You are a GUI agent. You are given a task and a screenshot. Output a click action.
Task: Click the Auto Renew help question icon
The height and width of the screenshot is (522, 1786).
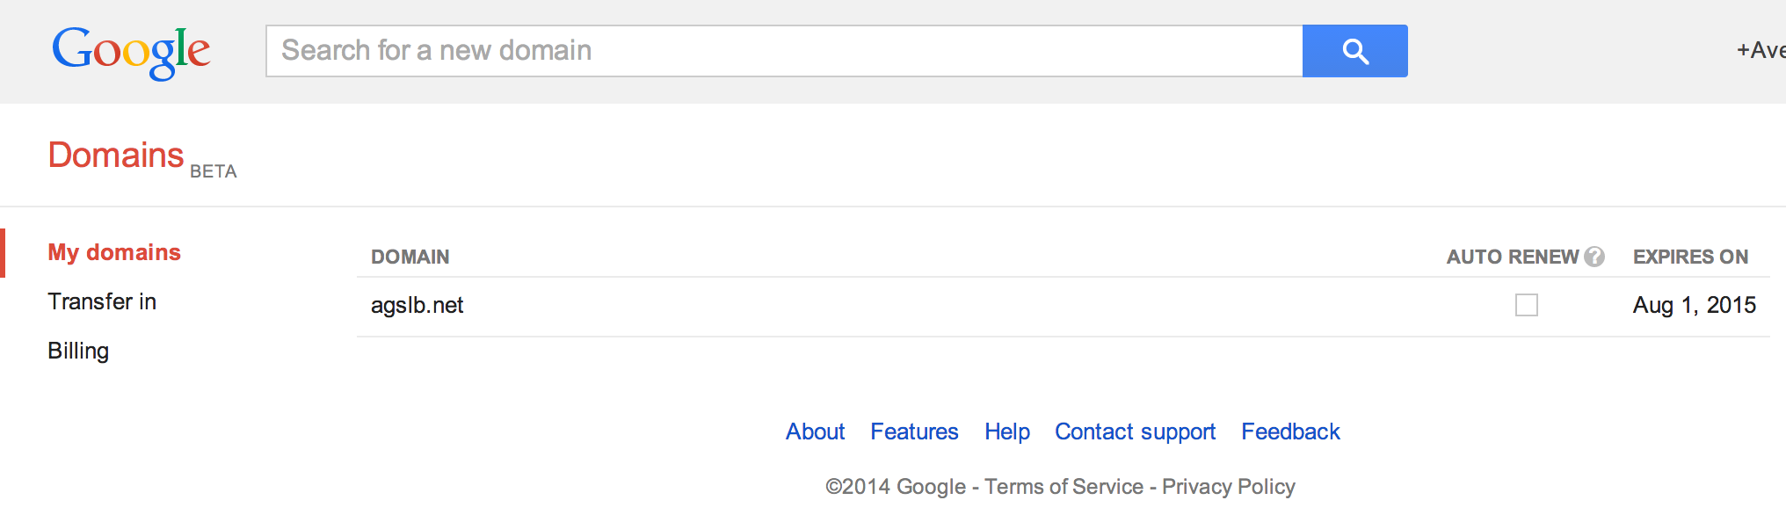click(x=1594, y=257)
